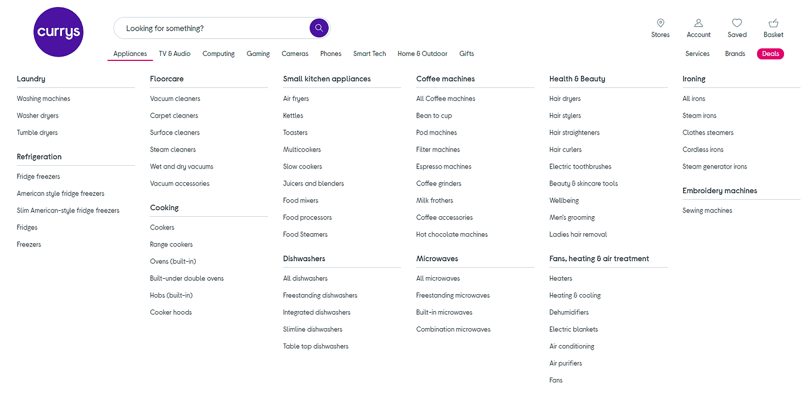Open the TV & Audio menu
Image resolution: width=812 pixels, height=394 pixels.
[174, 54]
